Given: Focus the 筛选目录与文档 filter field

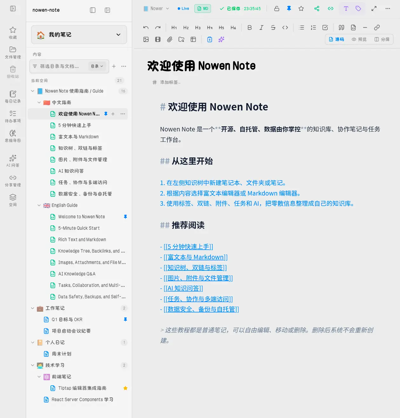Looking at the screenshot, I should point(59,66).
